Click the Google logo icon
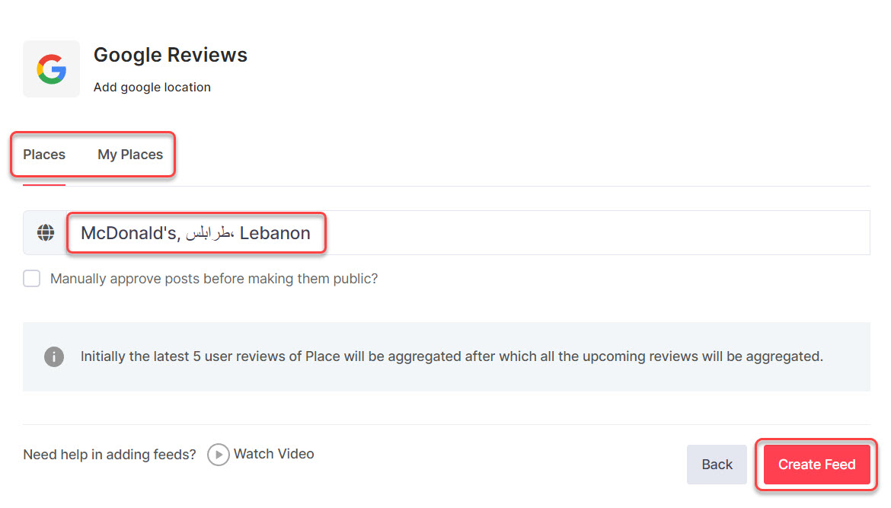The image size is (891, 508). (51, 69)
